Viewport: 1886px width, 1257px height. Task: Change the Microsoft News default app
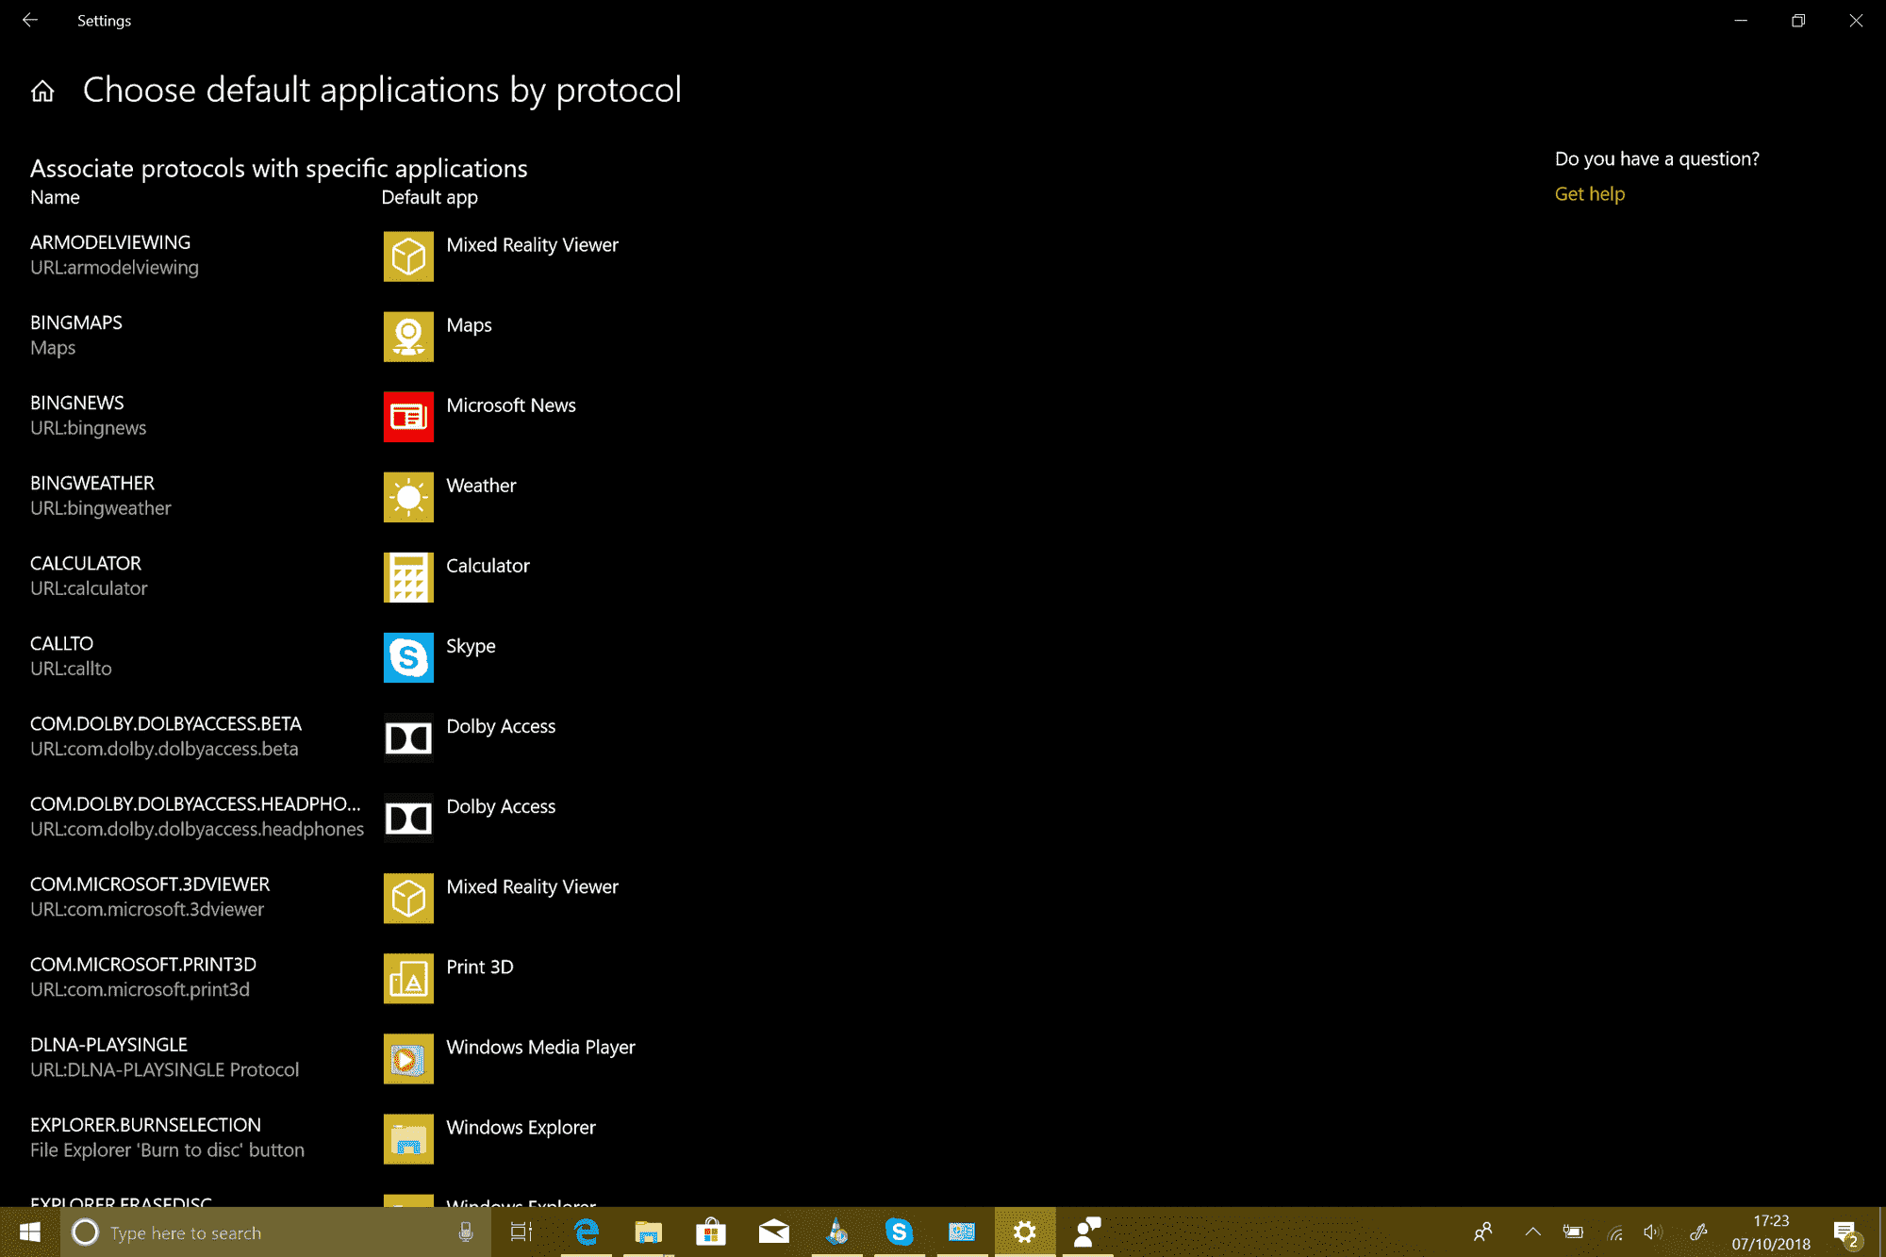(510, 405)
